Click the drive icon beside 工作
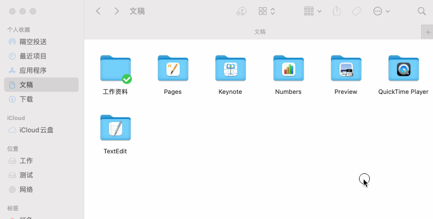433x219 pixels. [12, 161]
